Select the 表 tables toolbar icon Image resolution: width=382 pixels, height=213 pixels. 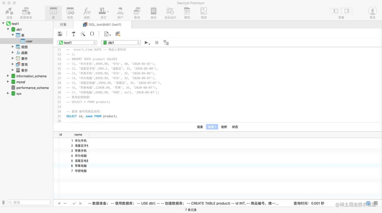[x=53, y=13]
